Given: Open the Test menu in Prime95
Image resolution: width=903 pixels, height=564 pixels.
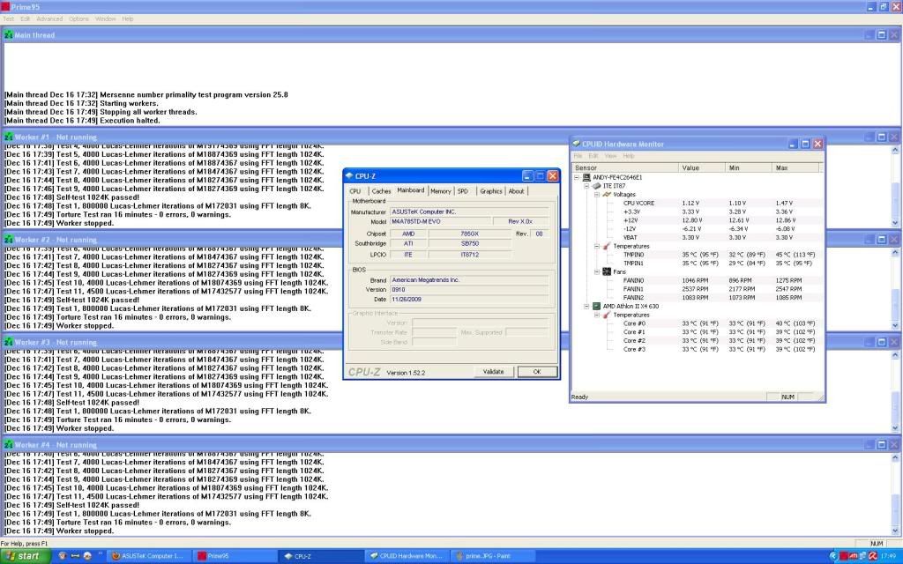Looking at the screenshot, I should (x=9, y=19).
